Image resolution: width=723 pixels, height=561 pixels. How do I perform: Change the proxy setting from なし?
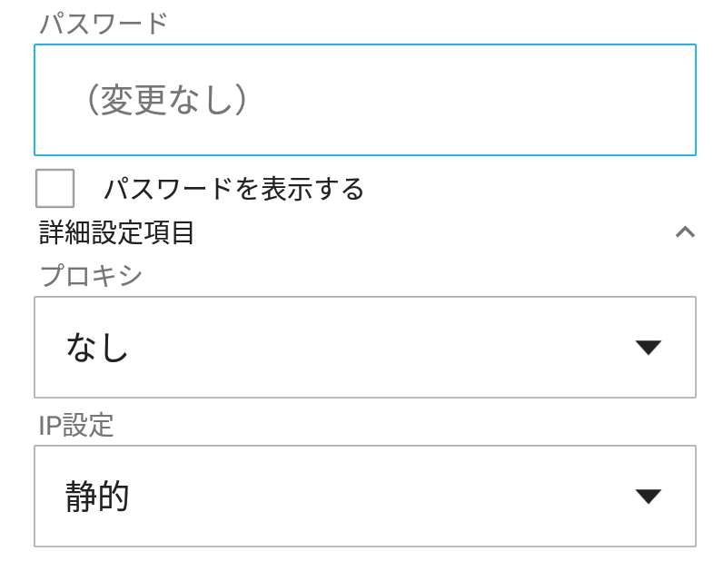[365, 347]
